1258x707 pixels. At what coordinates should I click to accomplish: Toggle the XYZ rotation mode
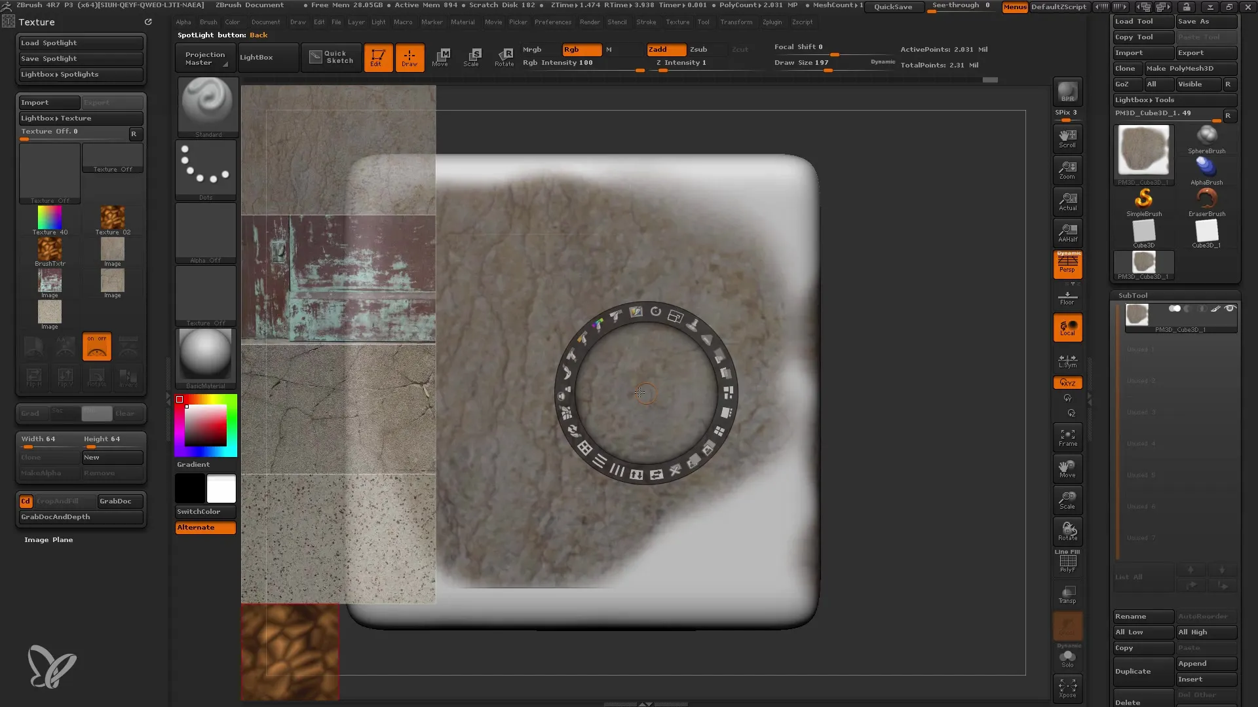click(x=1067, y=382)
